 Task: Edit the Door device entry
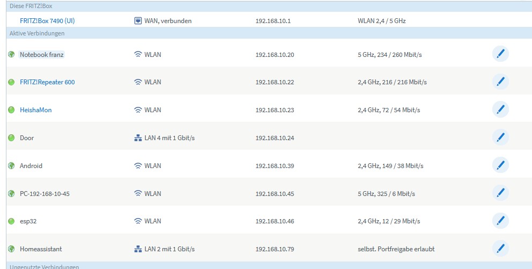point(500,138)
